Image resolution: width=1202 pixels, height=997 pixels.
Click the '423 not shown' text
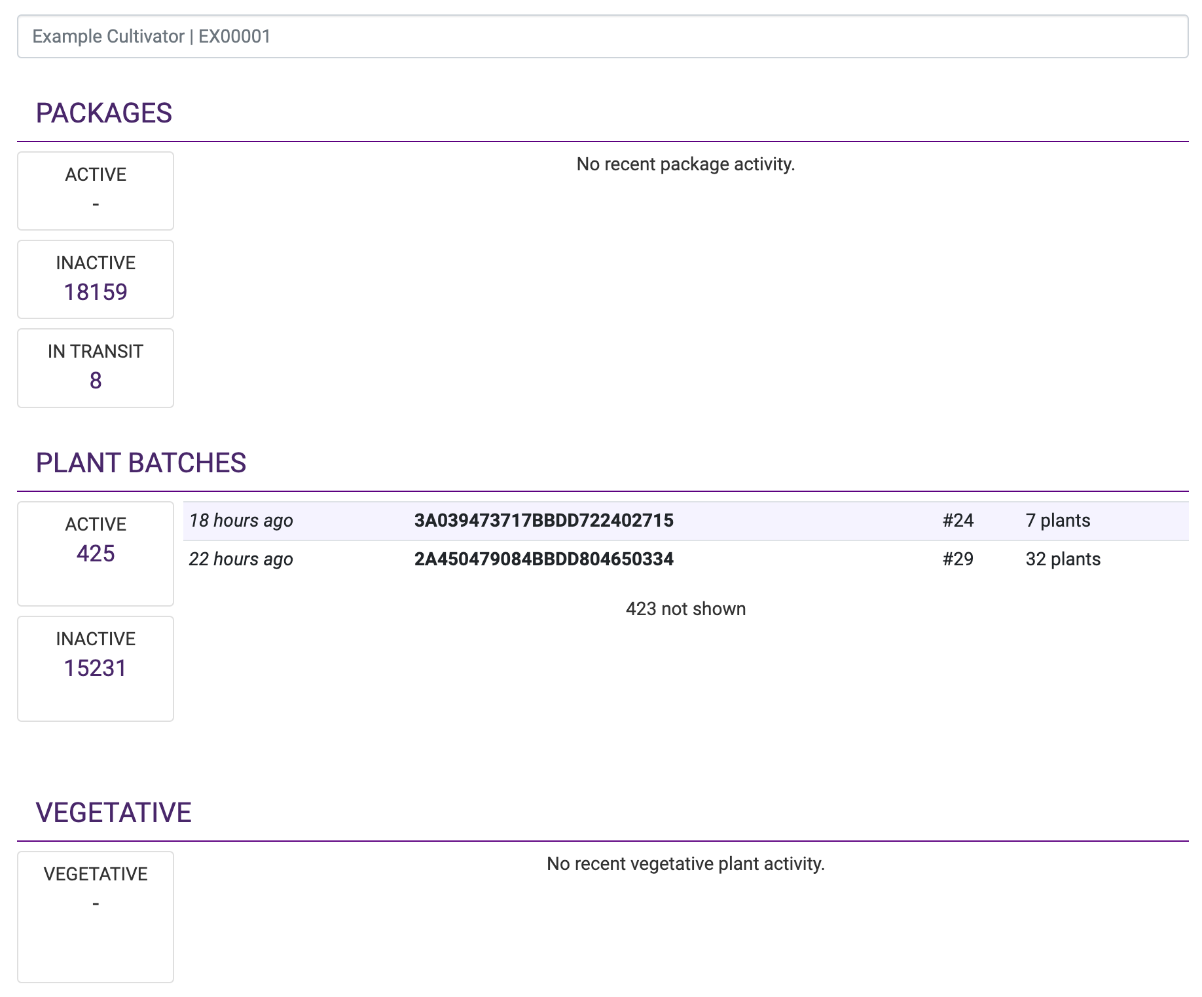685,609
